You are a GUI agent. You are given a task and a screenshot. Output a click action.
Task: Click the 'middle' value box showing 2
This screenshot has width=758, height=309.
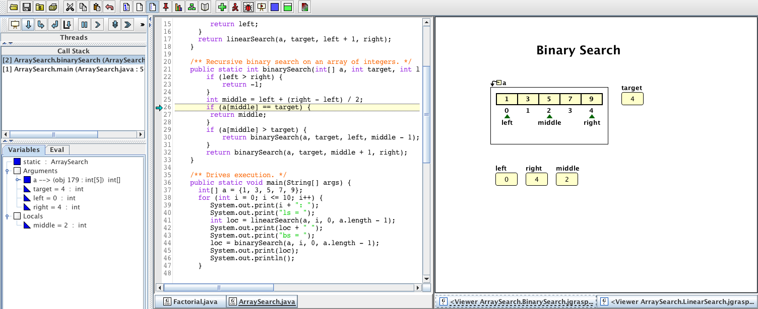click(x=567, y=179)
